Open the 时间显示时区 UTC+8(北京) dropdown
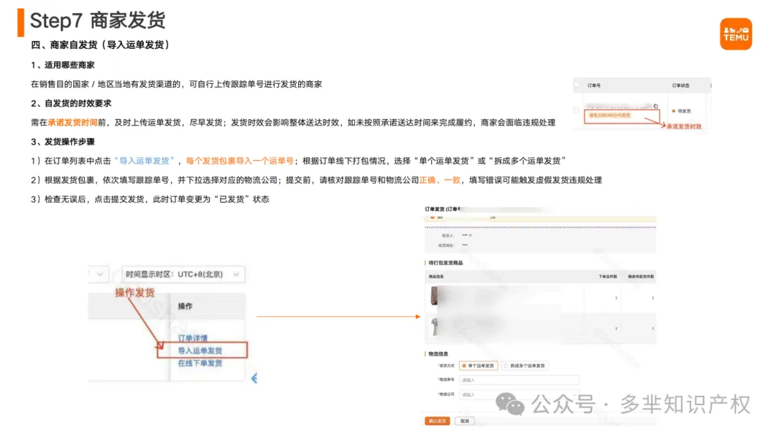 click(183, 274)
